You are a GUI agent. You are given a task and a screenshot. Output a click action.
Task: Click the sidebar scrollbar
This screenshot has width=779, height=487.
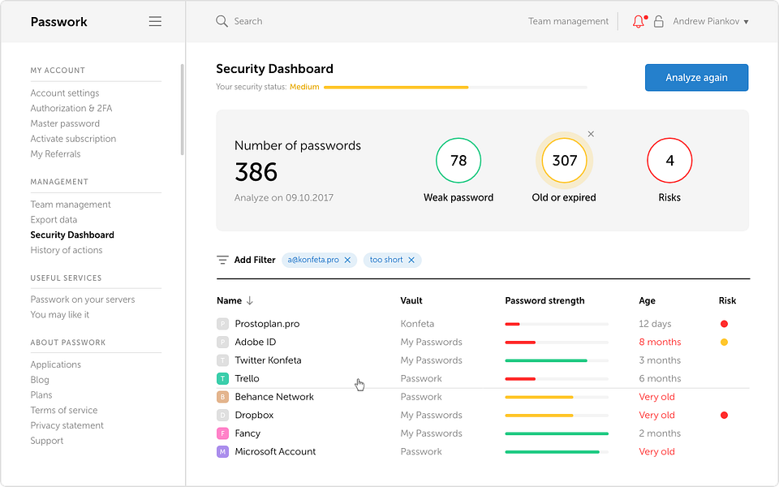183,110
